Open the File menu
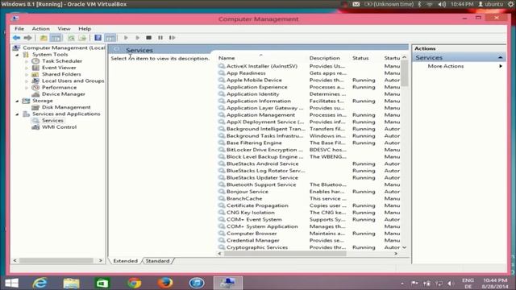Screen dimensions: 516x290 tap(19, 29)
